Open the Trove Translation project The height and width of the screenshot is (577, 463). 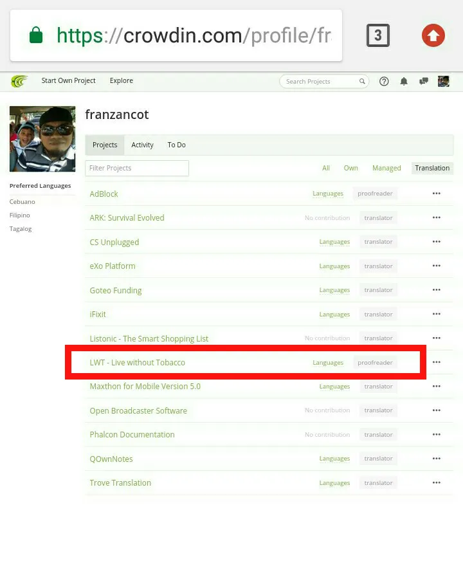click(x=120, y=483)
